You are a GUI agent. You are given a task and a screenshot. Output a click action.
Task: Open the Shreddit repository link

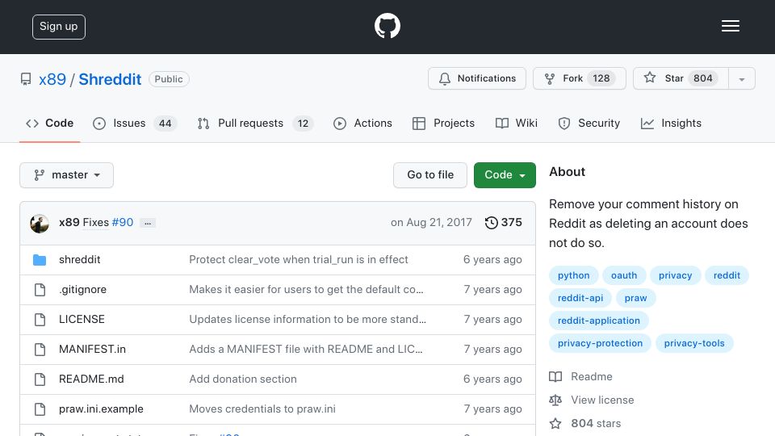pyautogui.click(x=110, y=79)
